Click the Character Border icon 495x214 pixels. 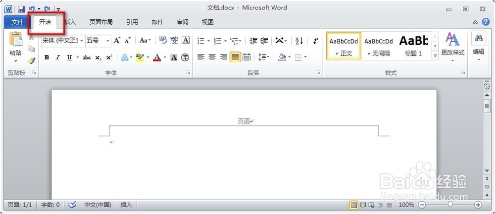coord(186,41)
